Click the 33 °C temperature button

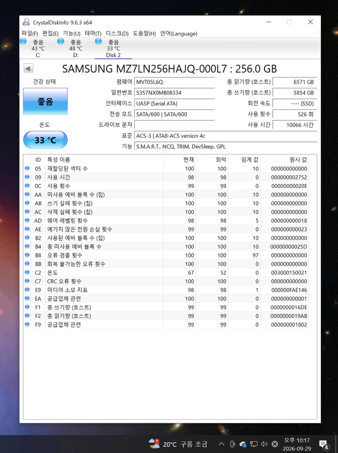(46, 140)
